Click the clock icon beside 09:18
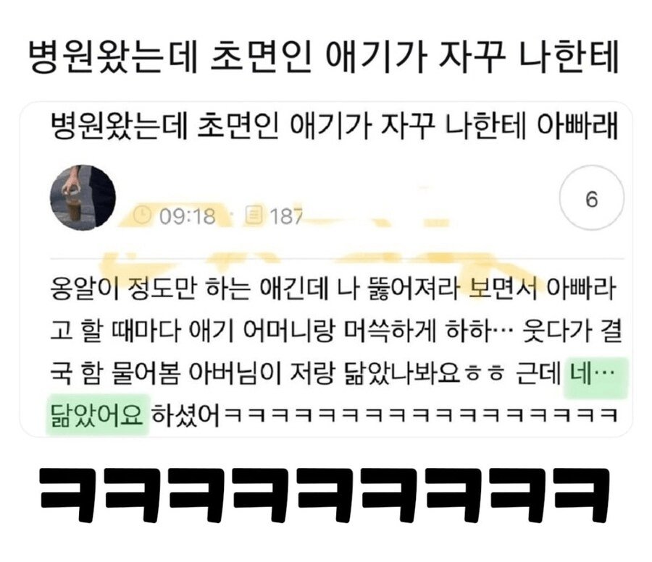This screenshot has width=652, height=562. [142, 216]
